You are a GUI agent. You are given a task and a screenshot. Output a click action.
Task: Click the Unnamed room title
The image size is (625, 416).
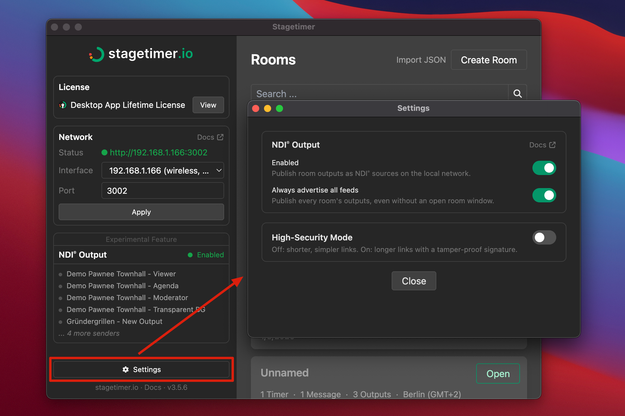[x=285, y=373]
